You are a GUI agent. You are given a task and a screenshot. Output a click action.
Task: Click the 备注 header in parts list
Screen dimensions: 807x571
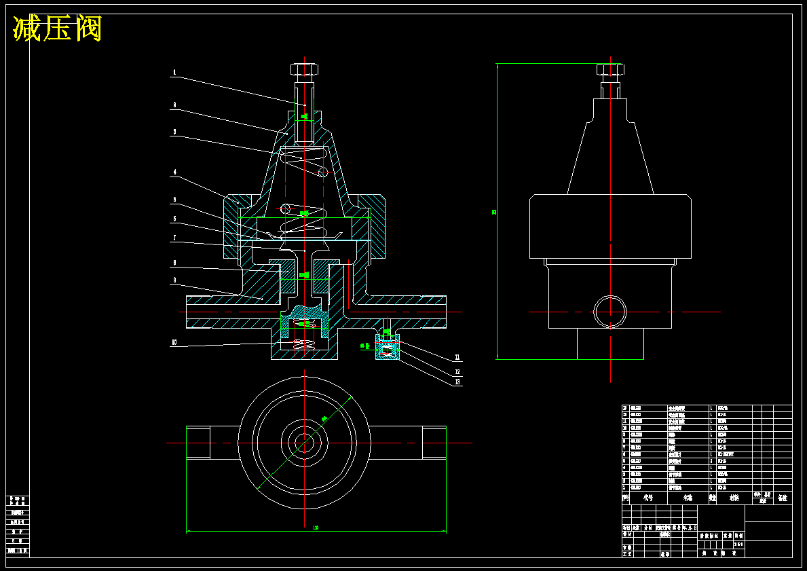click(783, 498)
